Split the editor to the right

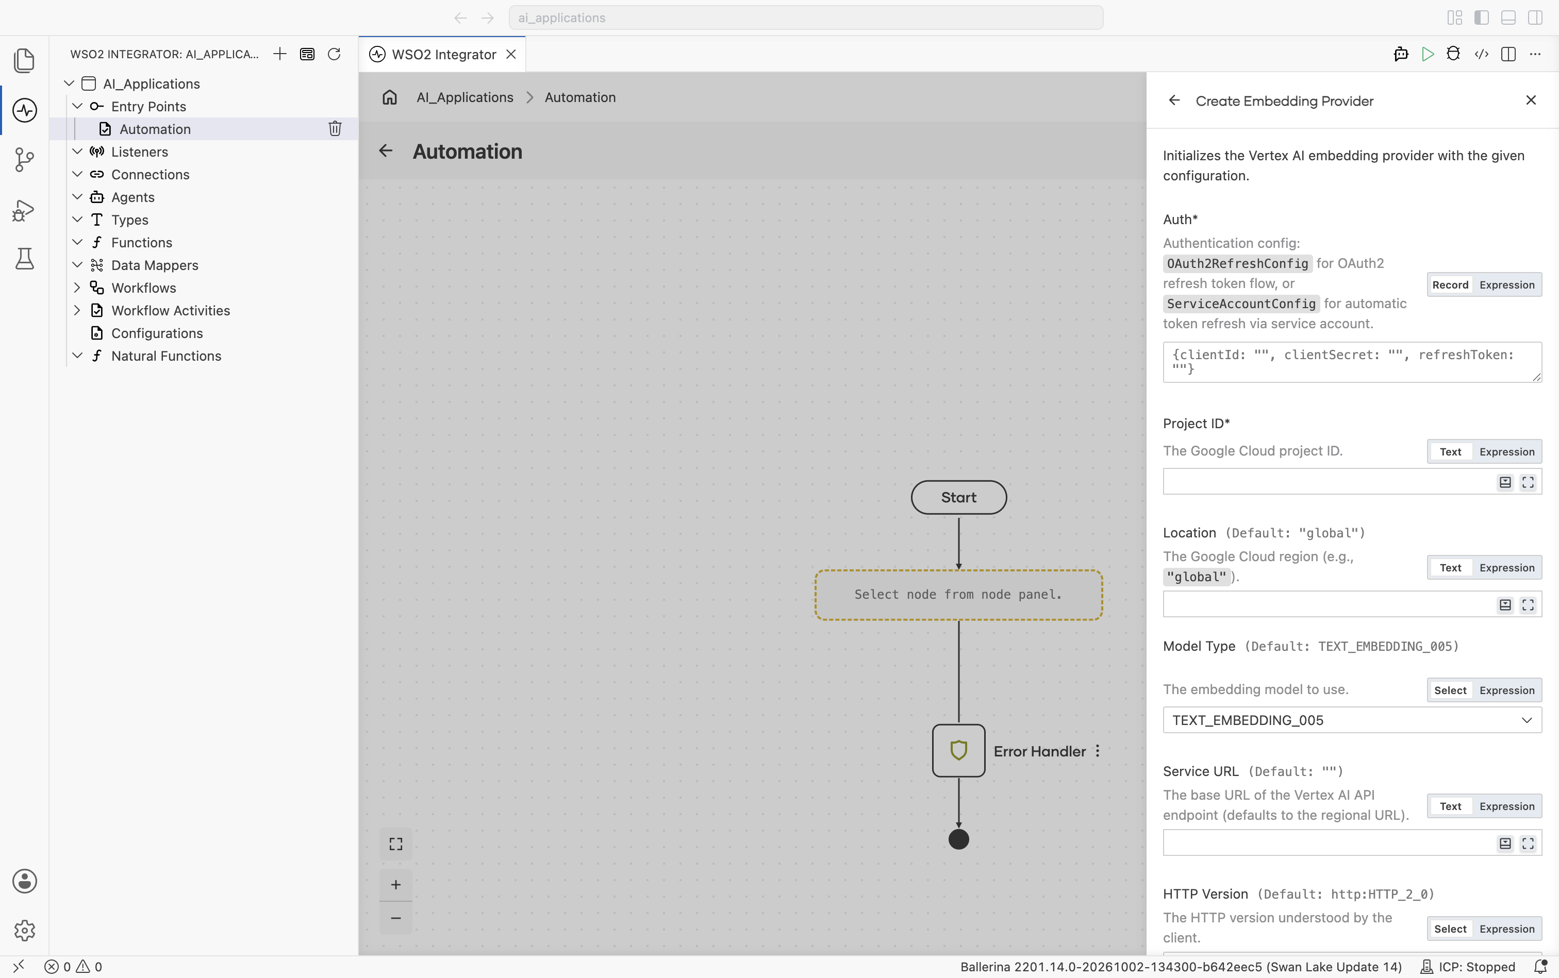(1508, 54)
